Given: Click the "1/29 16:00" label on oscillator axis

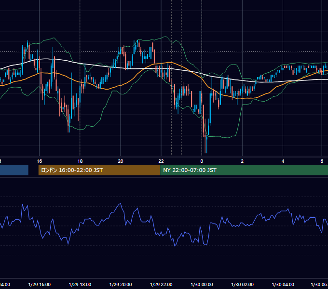Looking at the screenshot, I should click(40, 284).
